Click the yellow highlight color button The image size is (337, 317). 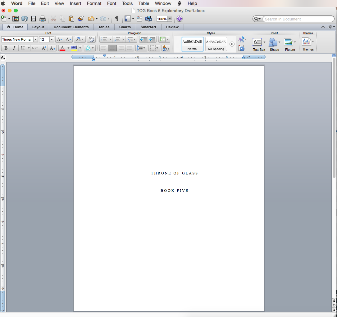[x=74, y=48]
